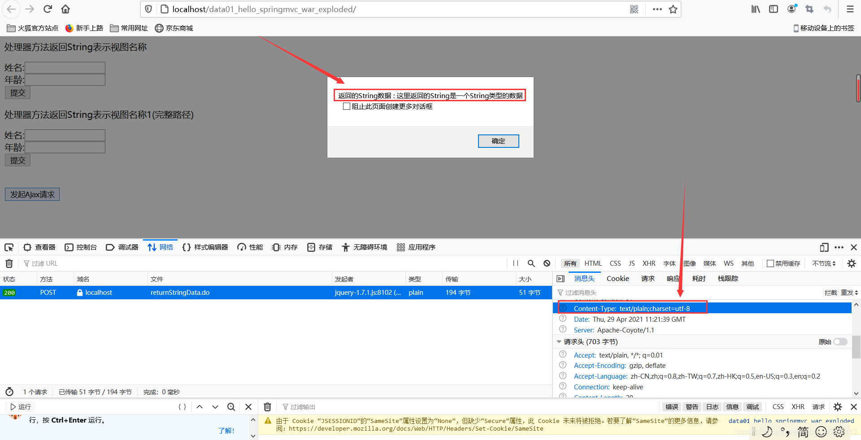Image resolution: width=861 pixels, height=440 pixels.
Task: Reload the page with the refresh icon
Action: [48, 9]
